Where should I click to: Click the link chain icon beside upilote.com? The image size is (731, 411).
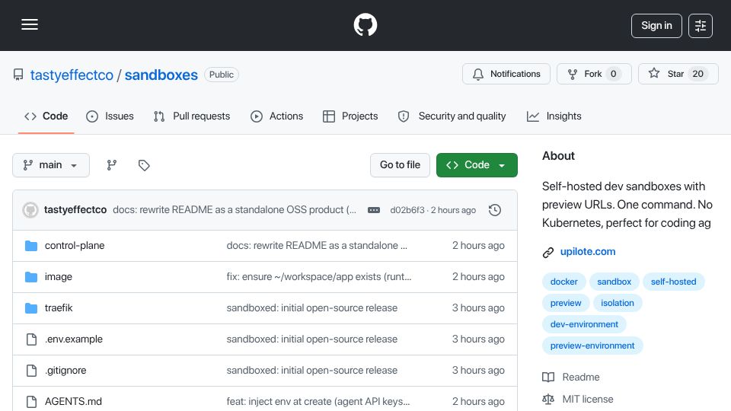[548, 252]
